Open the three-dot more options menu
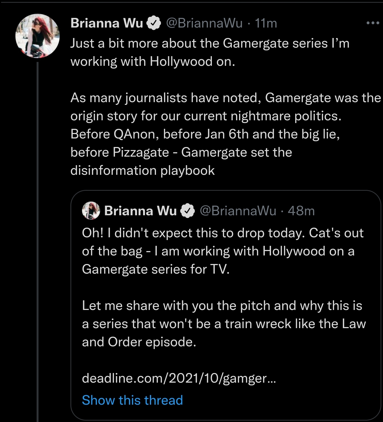The height and width of the screenshot is (422, 383). click(x=373, y=23)
